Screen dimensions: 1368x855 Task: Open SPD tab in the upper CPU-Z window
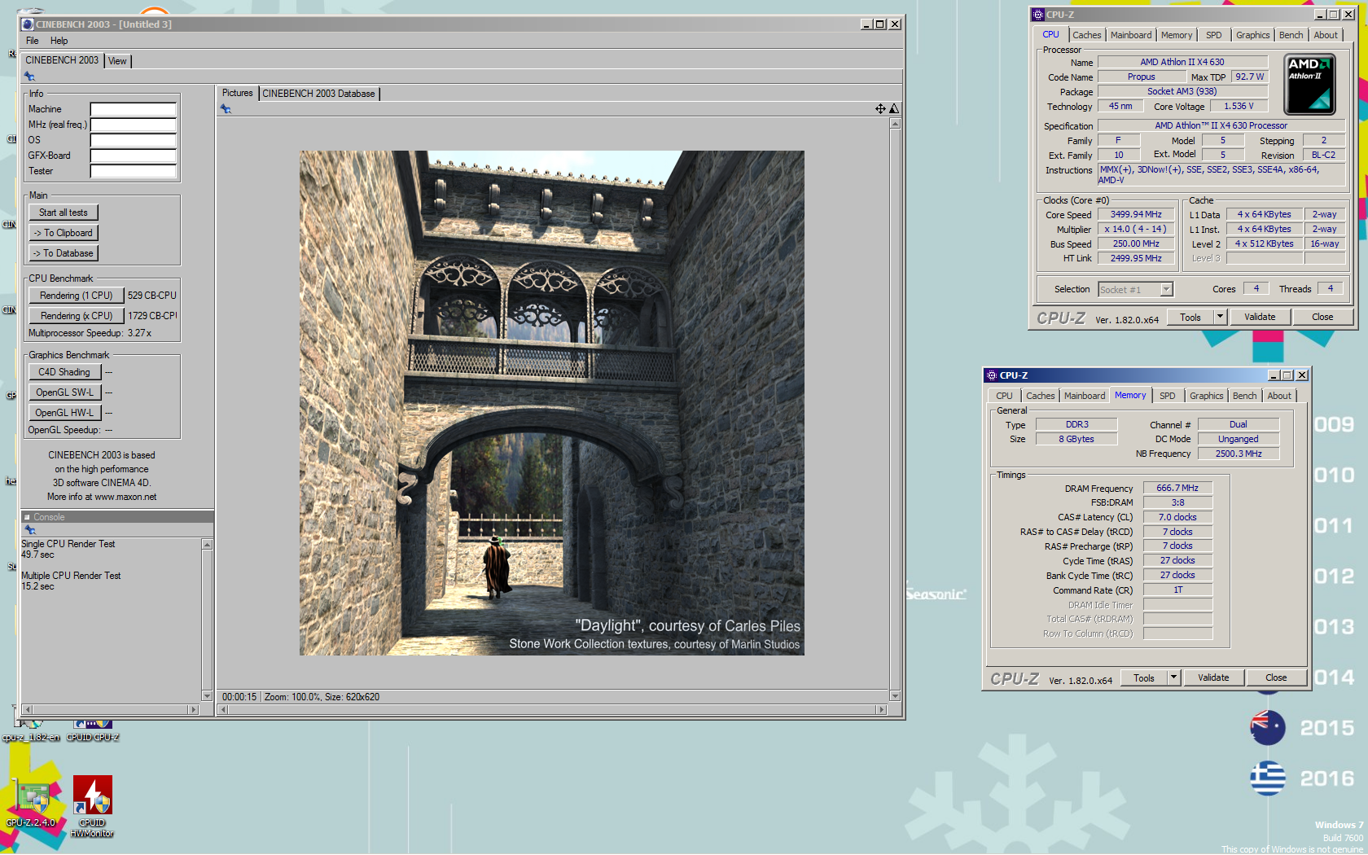coord(1213,35)
